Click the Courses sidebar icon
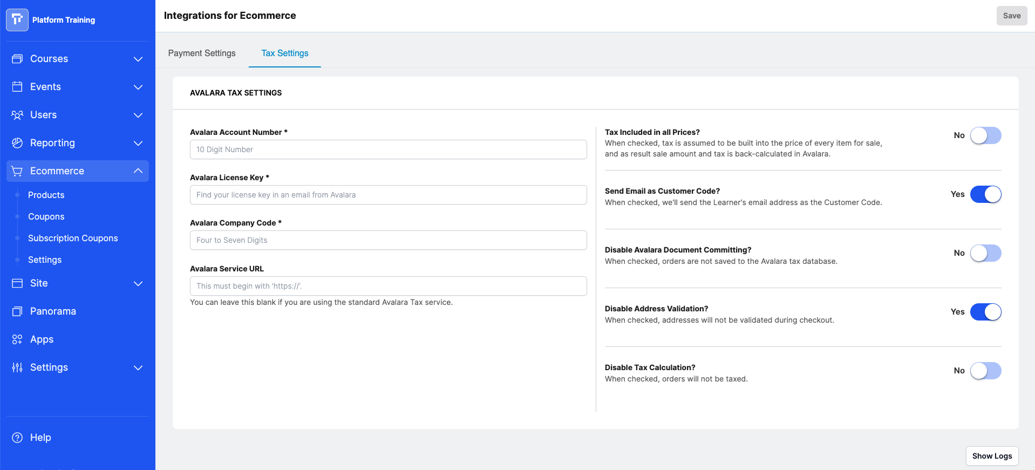The width and height of the screenshot is (1035, 470). tap(17, 59)
